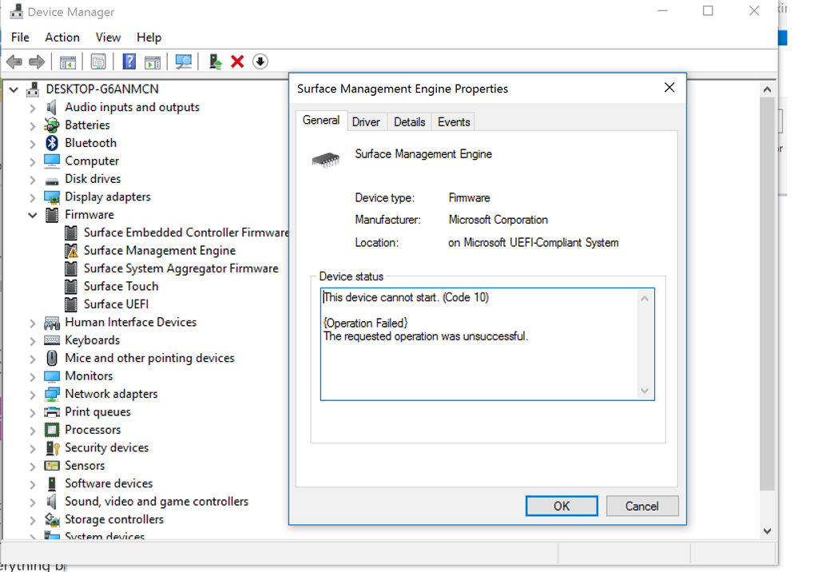Click the Update driver toolbar icon
Viewport: 818px width, 572px height.
tap(215, 62)
